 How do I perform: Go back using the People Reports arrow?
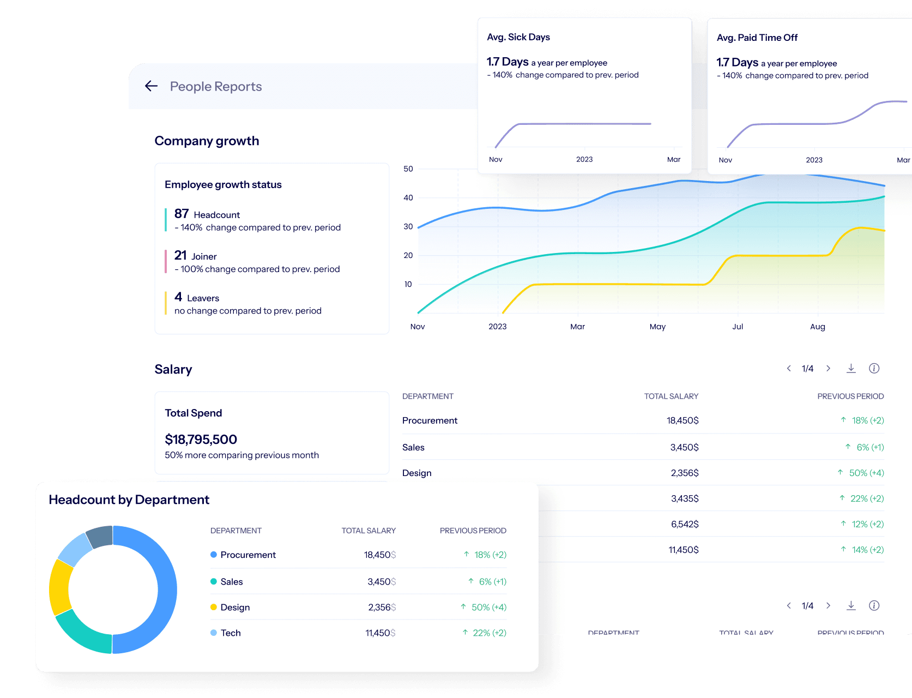tap(151, 86)
